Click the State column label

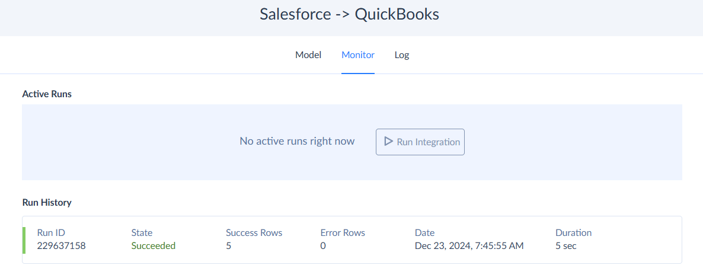[142, 233]
